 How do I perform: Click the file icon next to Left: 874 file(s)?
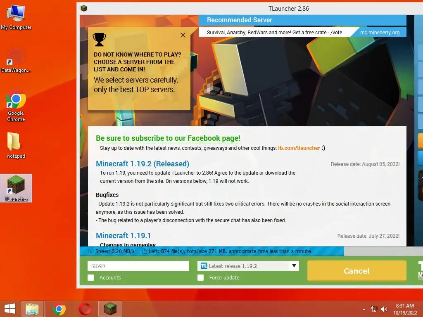145,251
